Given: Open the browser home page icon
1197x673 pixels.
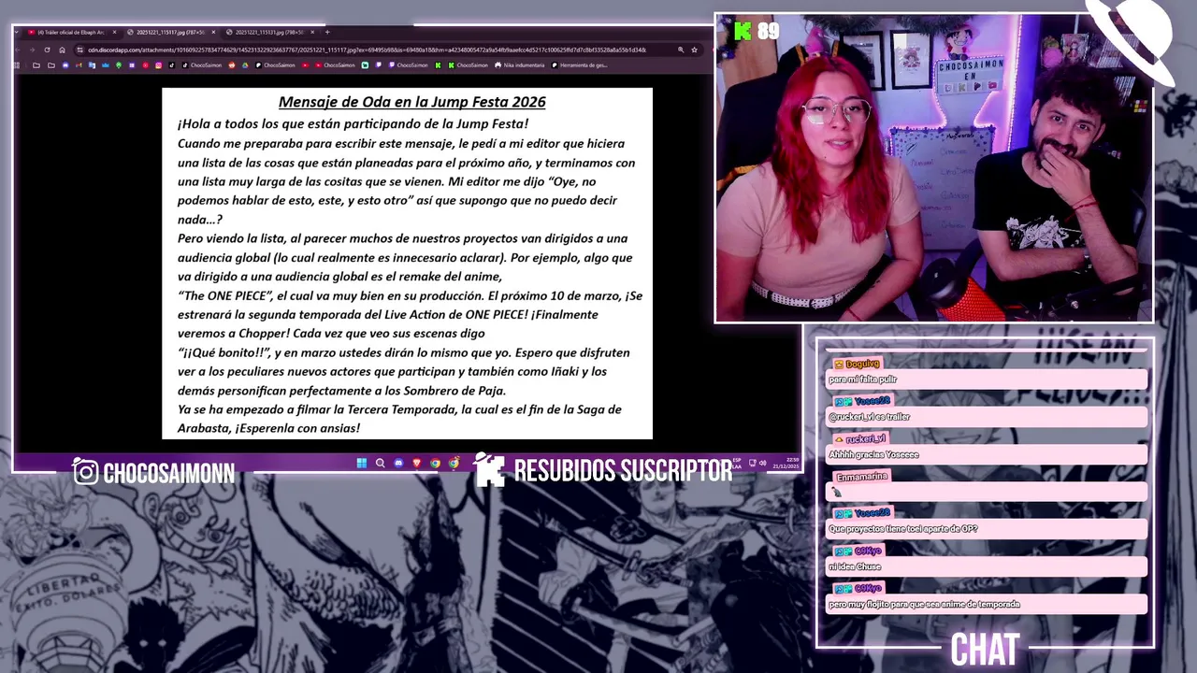Looking at the screenshot, I should (62, 50).
